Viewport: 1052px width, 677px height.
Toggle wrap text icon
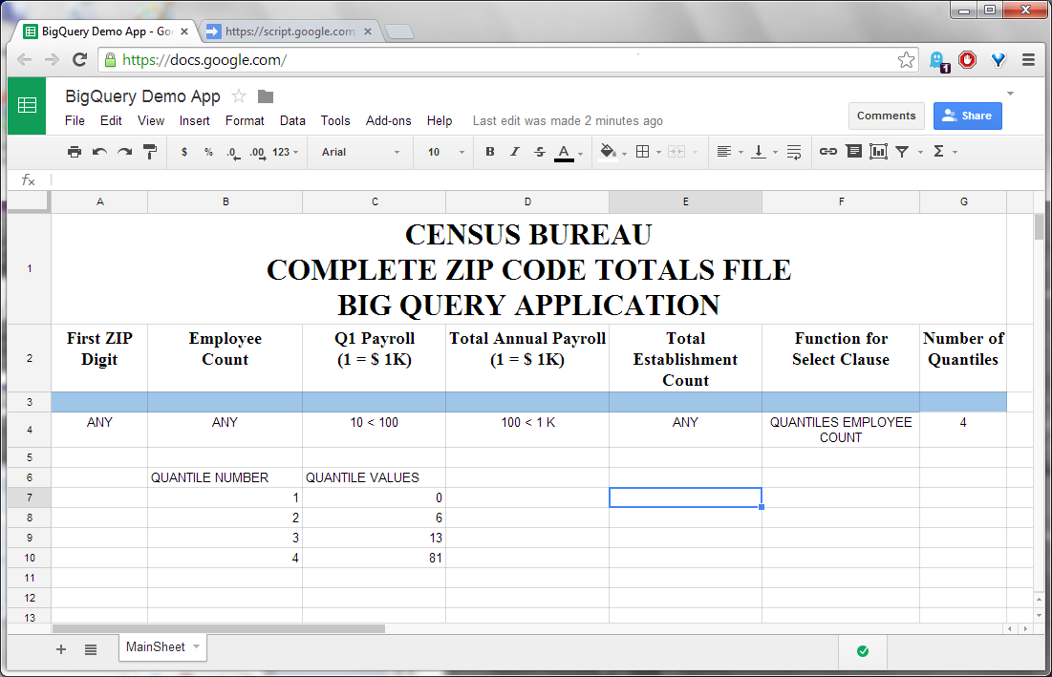[794, 152]
